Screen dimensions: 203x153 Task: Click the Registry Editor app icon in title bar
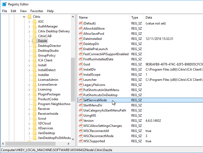[x=4, y=4]
